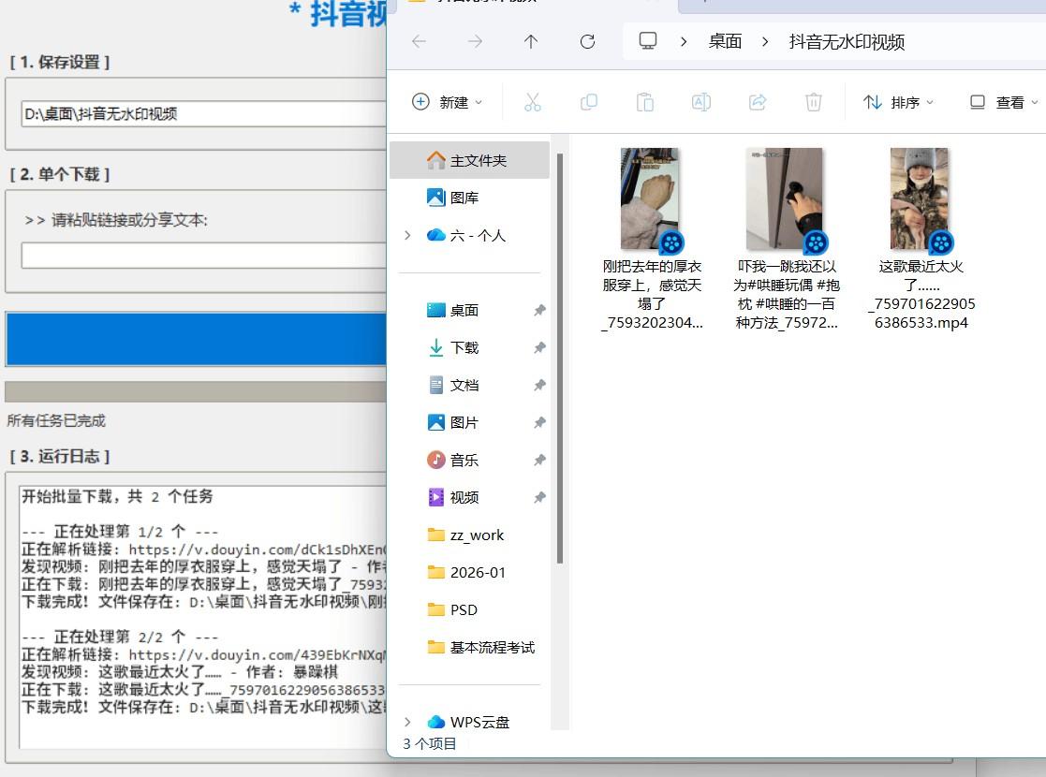Screen dimensions: 1046x777
Task: Open the 新建 (New) dropdown
Action: 448,102
